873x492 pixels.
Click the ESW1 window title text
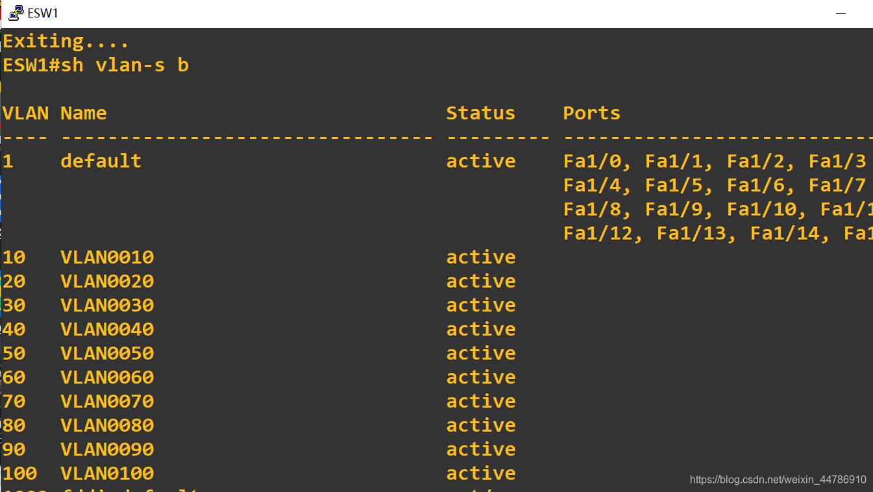click(43, 13)
